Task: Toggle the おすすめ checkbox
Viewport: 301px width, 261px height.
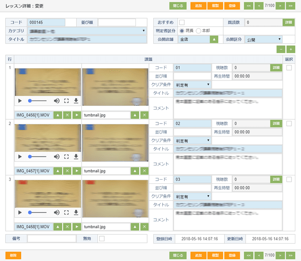Action: pyautogui.click(x=182, y=23)
